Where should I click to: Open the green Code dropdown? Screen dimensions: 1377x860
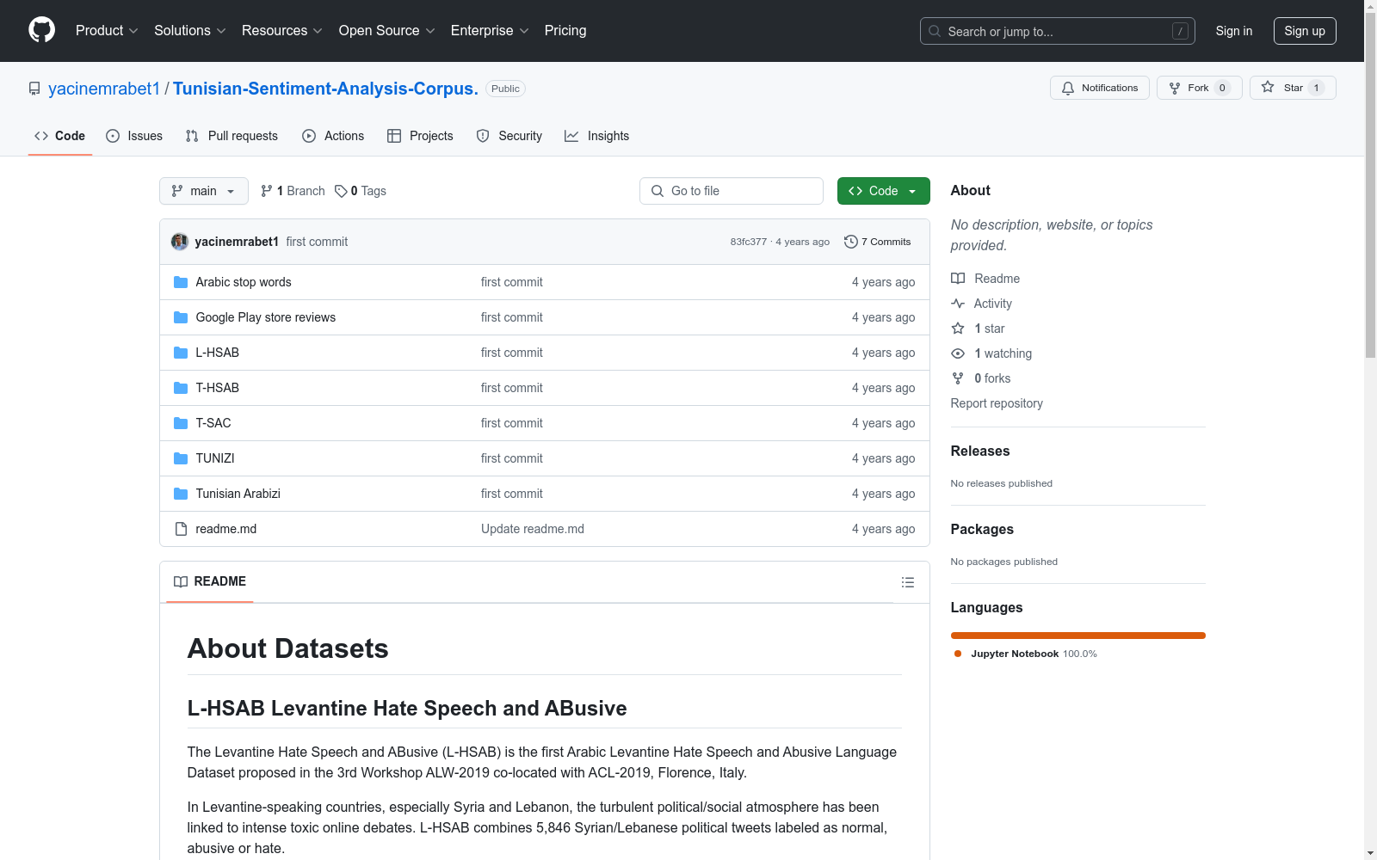[x=883, y=191]
